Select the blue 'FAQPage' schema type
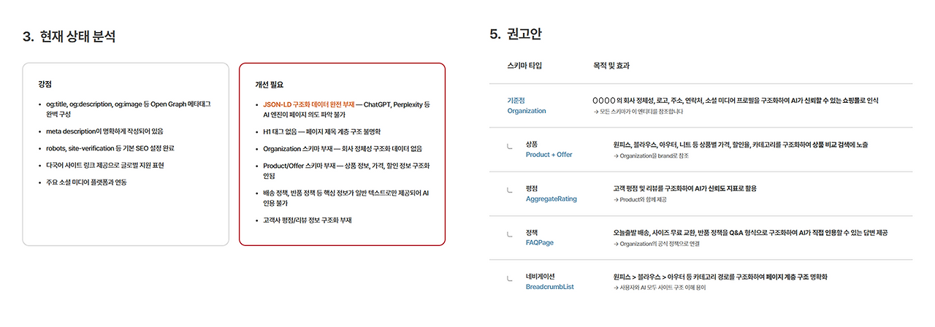 coord(540,243)
